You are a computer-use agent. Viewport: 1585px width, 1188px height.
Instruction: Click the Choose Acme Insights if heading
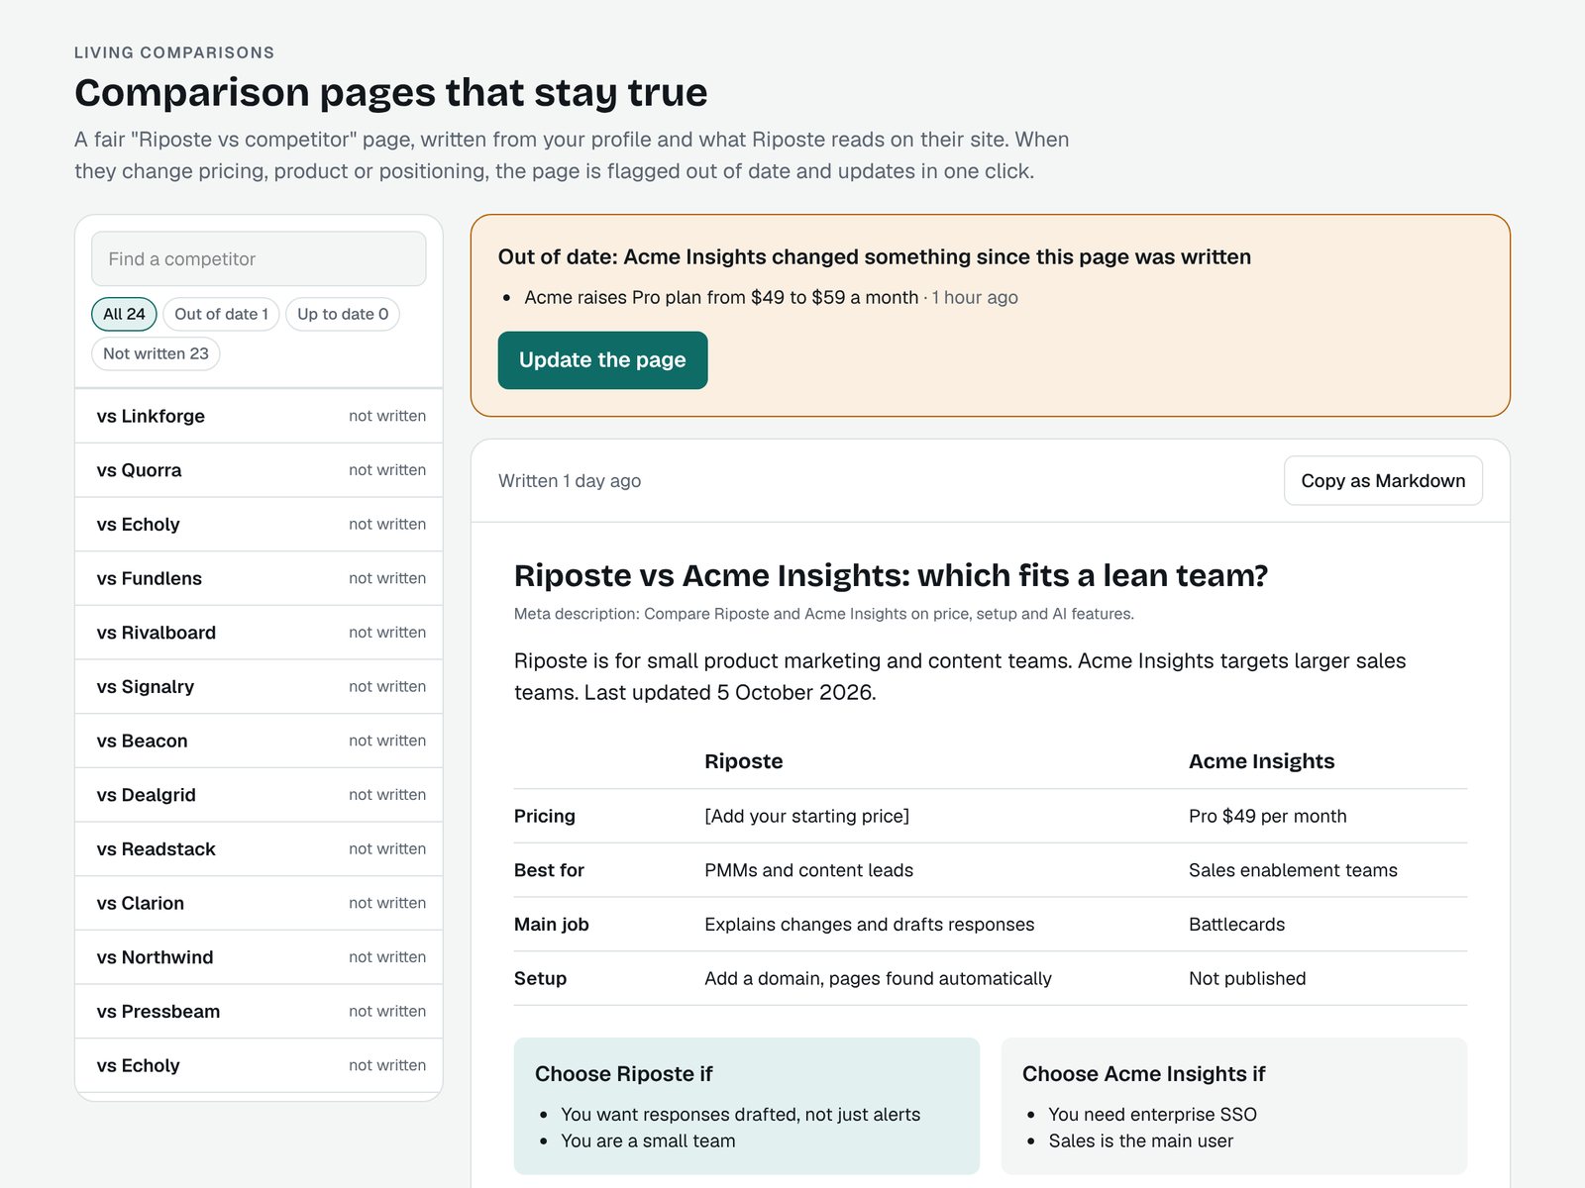pyautogui.click(x=1143, y=1074)
